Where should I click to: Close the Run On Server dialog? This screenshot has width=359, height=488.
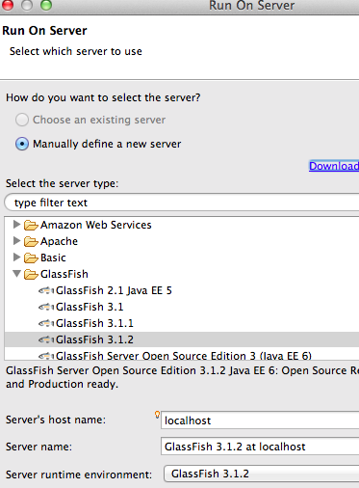8,5
